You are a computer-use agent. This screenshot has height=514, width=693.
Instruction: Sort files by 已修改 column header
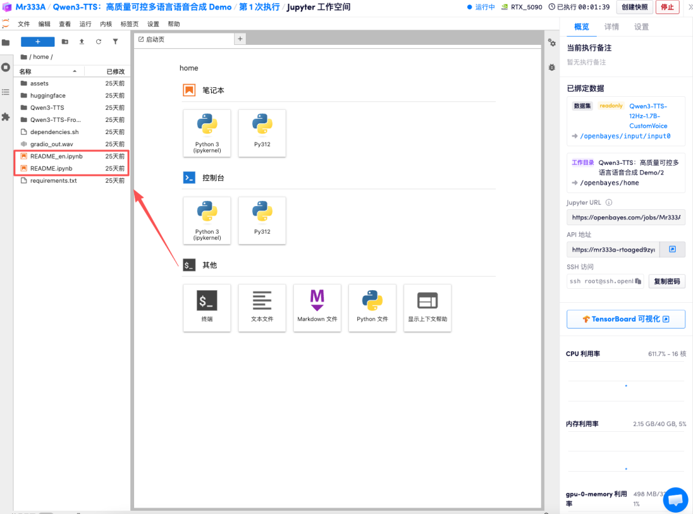107,71
